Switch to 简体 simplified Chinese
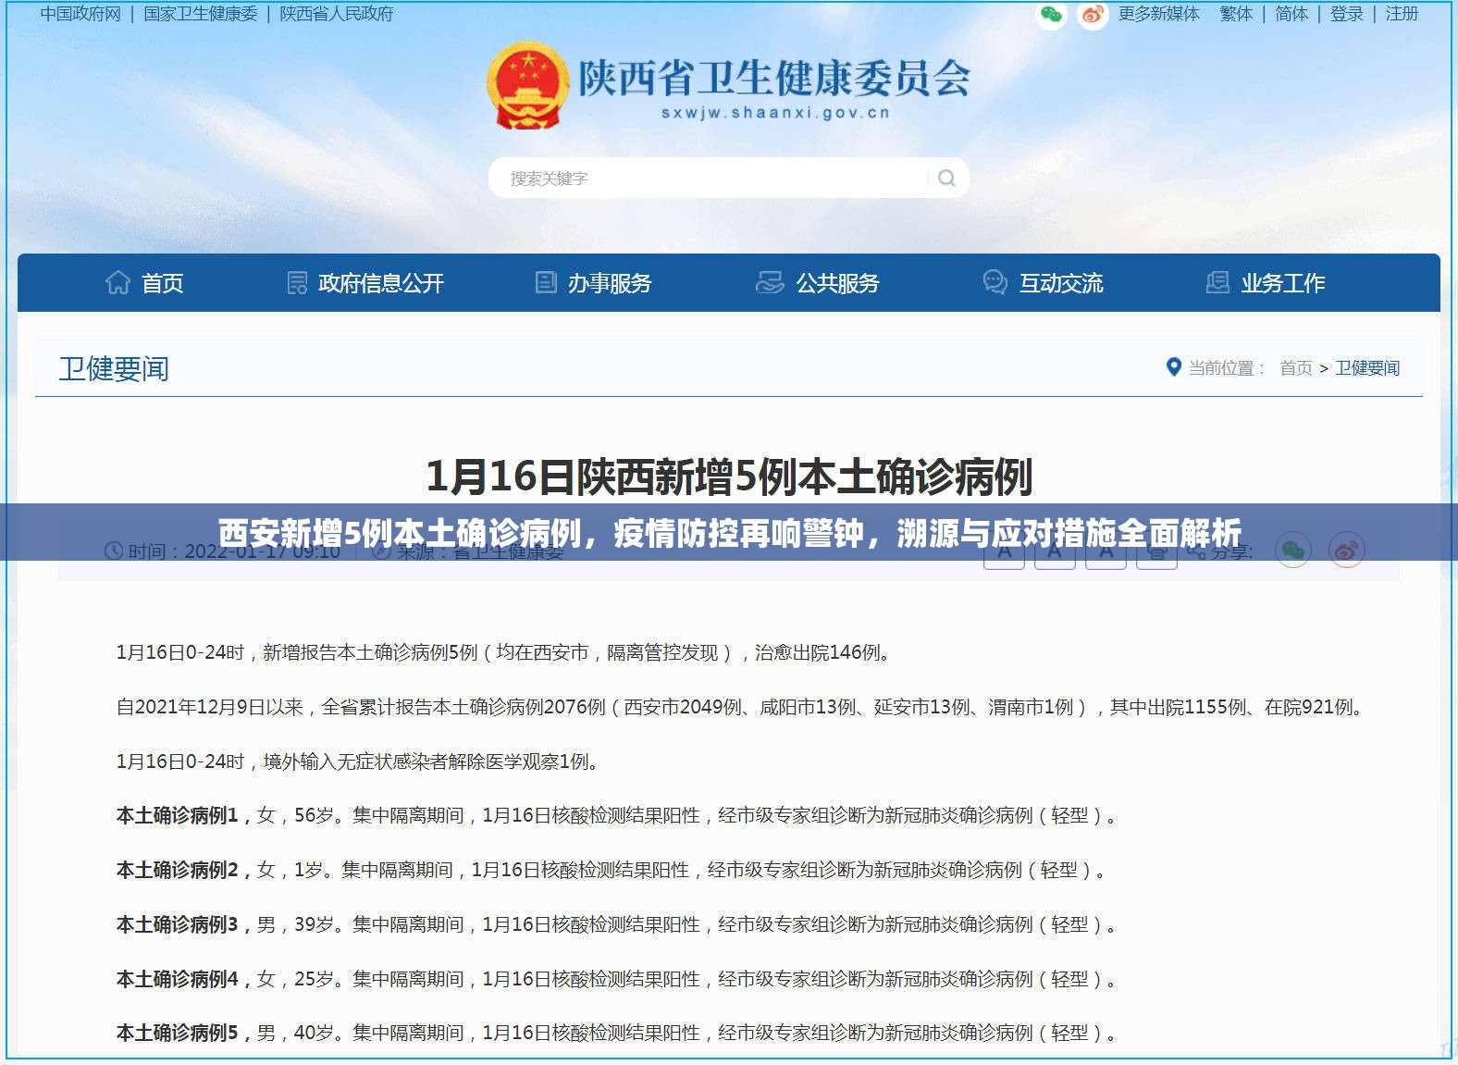This screenshot has height=1065, width=1458. click(x=1291, y=14)
